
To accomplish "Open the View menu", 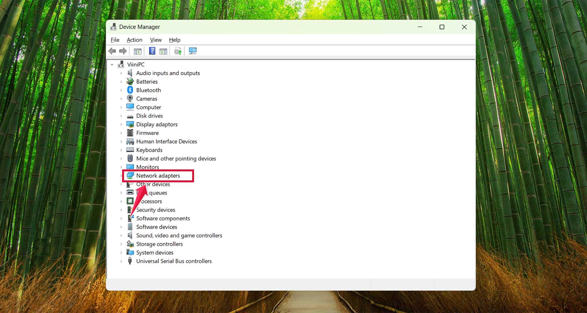I will point(156,40).
